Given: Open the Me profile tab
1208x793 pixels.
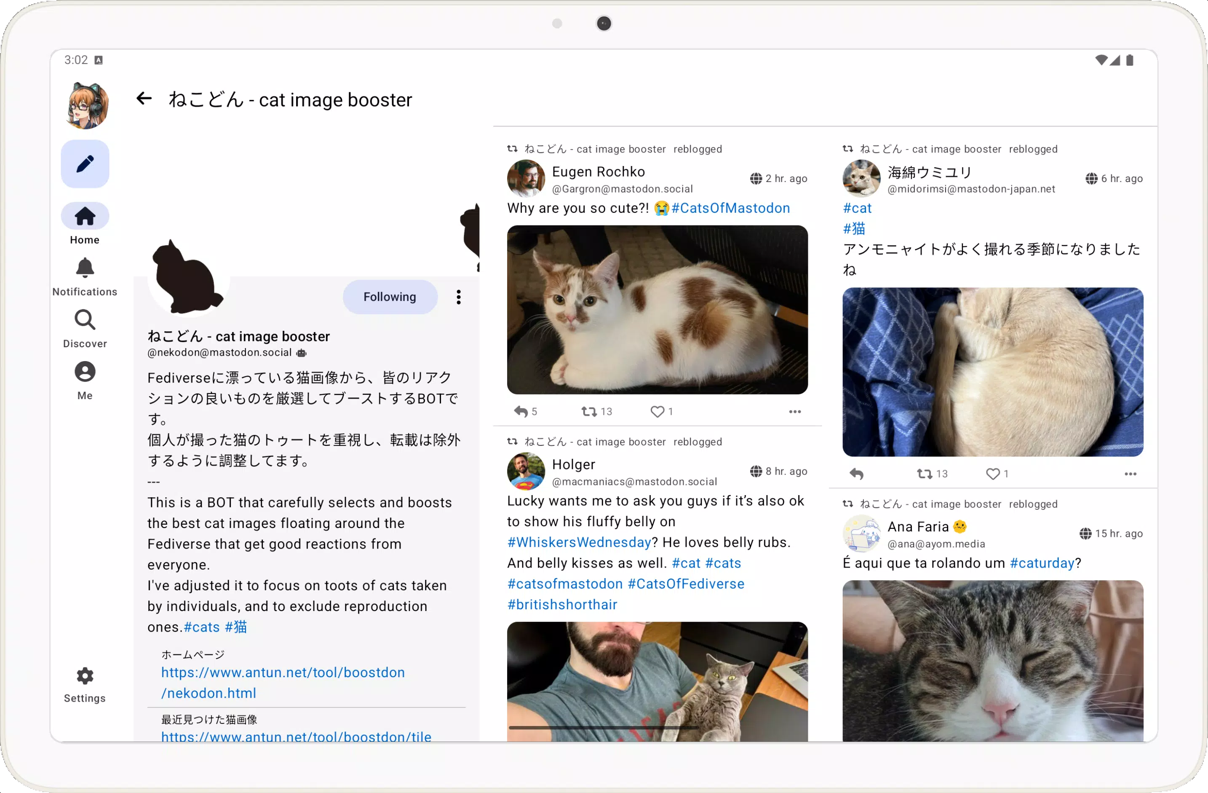Looking at the screenshot, I should coord(85,381).
